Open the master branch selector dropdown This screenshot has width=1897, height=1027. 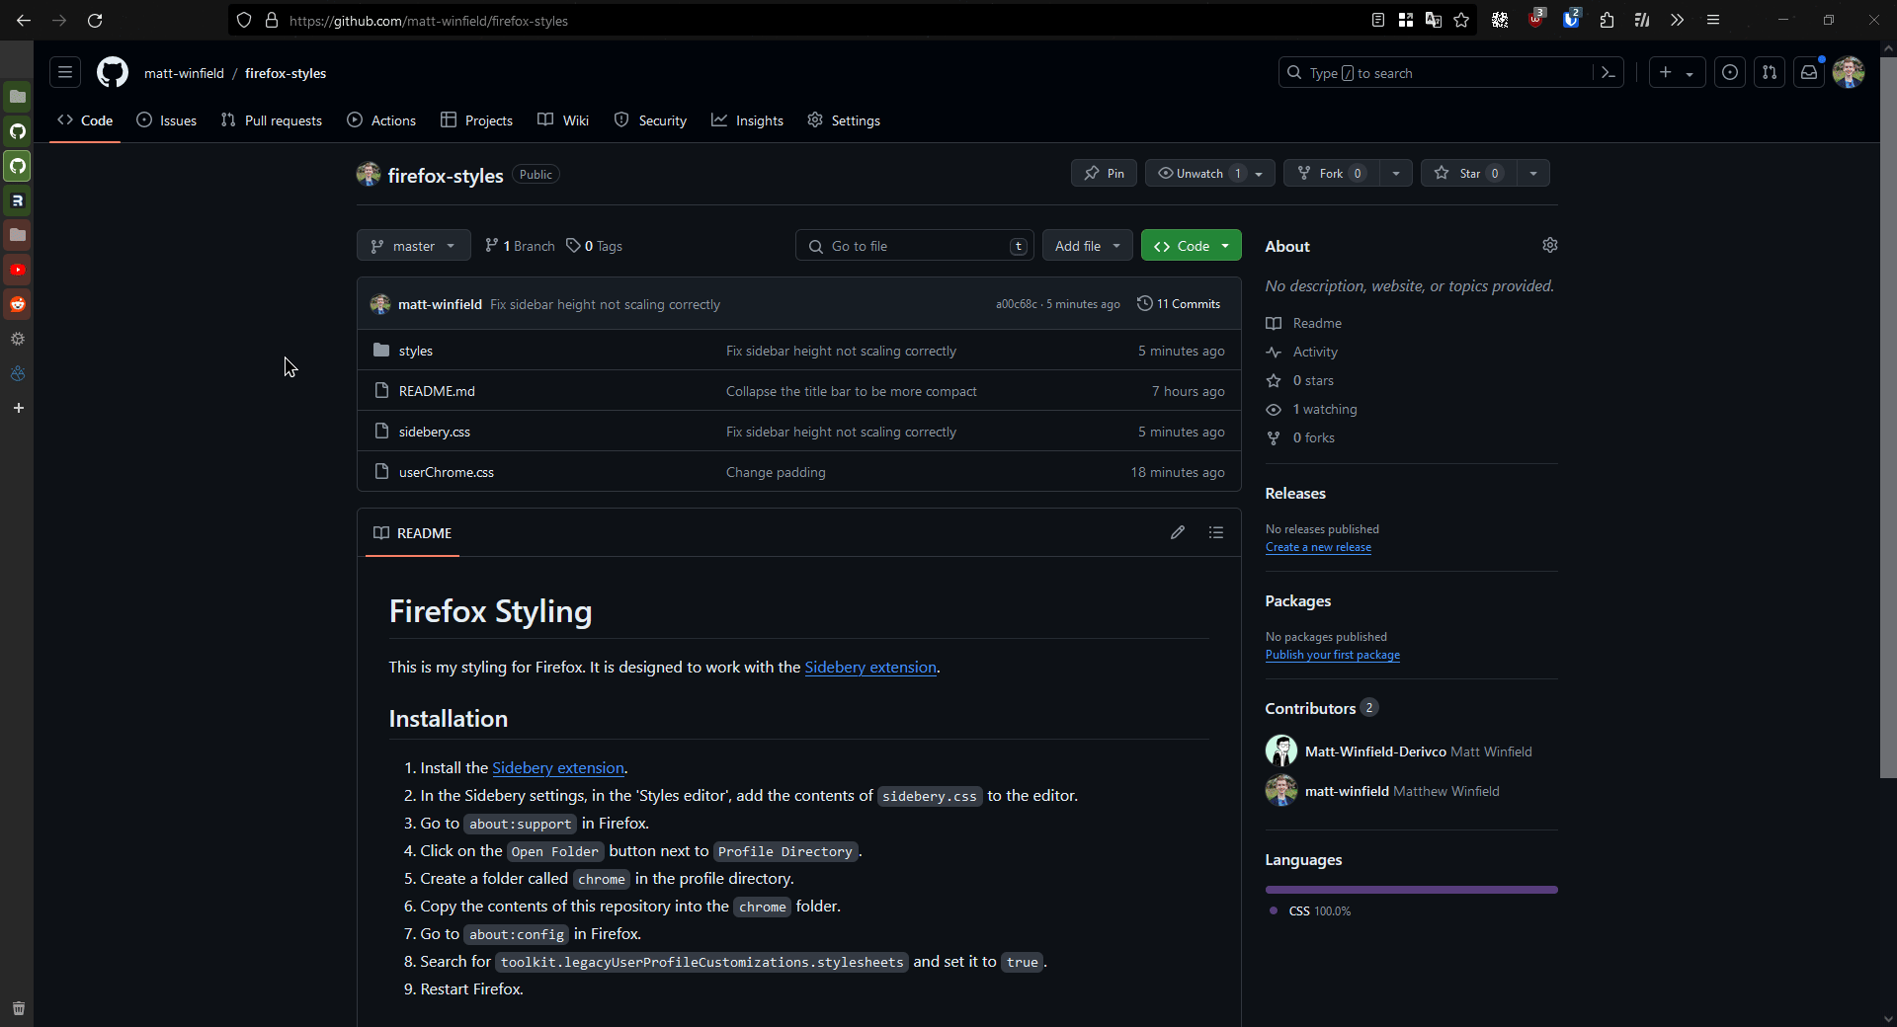tap(414, 246)
